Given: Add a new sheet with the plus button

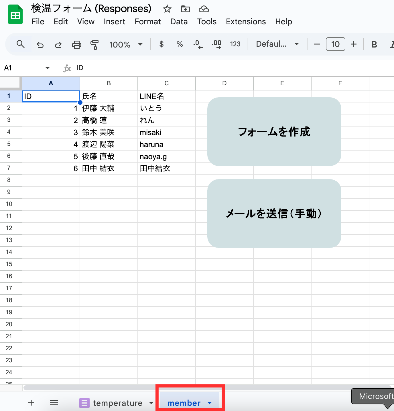Looking at the screenshot, I should click(31, 403).
